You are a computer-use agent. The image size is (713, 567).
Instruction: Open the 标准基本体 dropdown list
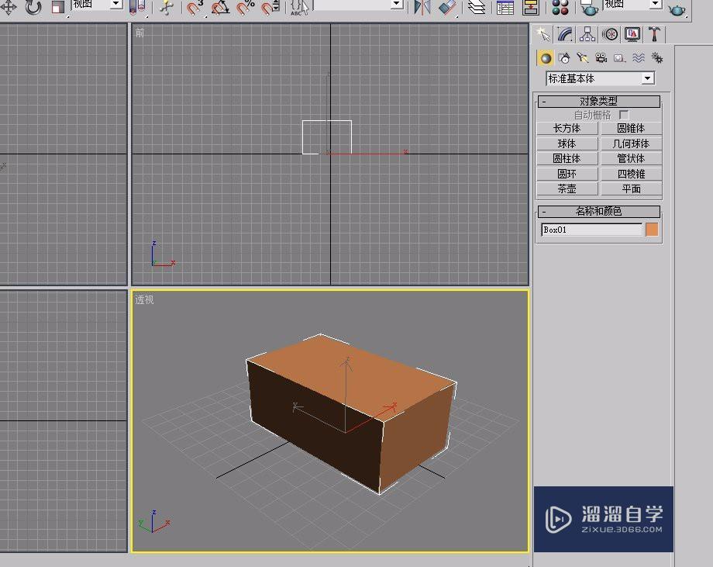tap(647, 78)
